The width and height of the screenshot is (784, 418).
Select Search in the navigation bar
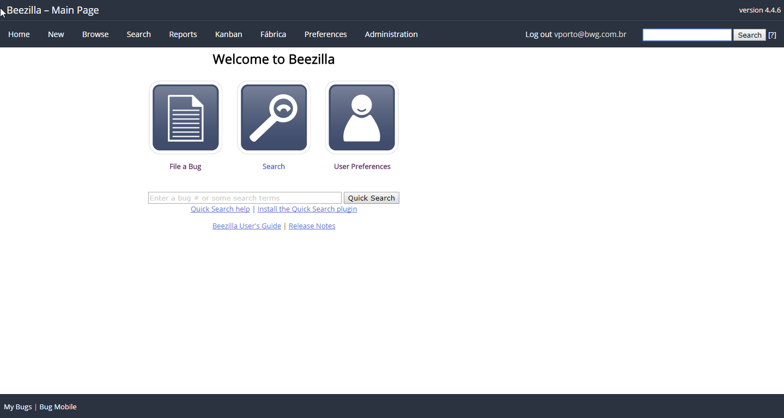click(x=139, y=34)
